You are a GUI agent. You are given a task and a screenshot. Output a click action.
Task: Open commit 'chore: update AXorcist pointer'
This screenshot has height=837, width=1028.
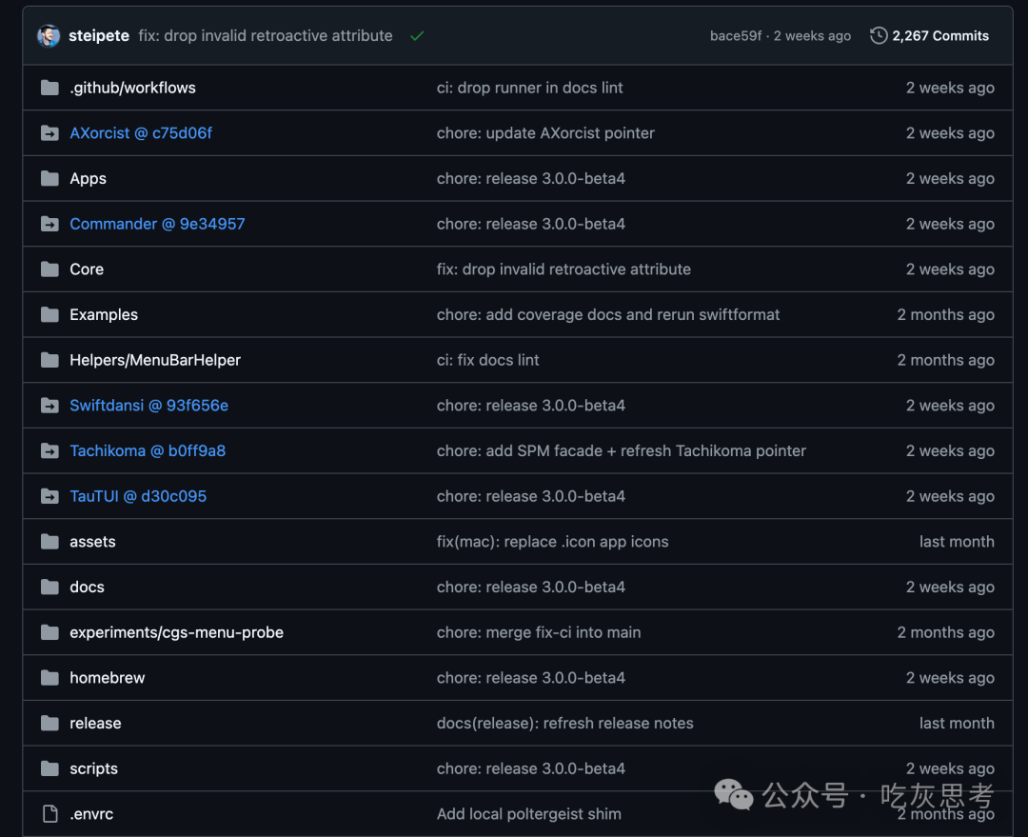coord(545,133)
